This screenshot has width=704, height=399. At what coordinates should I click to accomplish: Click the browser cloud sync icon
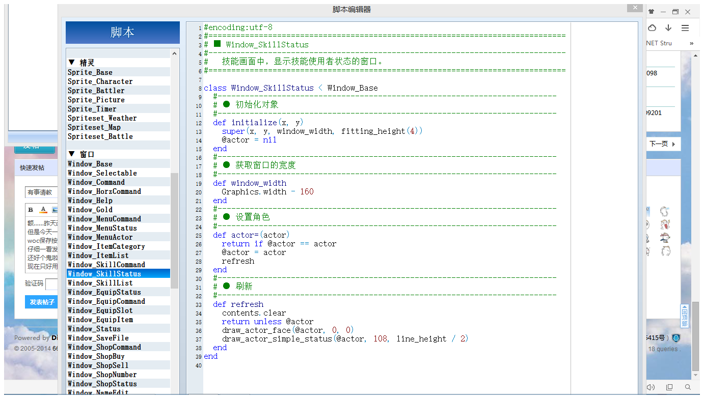(x=652, y=28)
